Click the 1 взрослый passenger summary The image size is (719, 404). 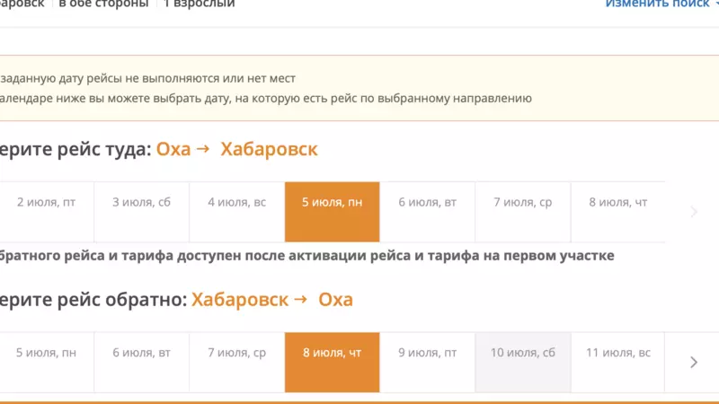(199, 4)
